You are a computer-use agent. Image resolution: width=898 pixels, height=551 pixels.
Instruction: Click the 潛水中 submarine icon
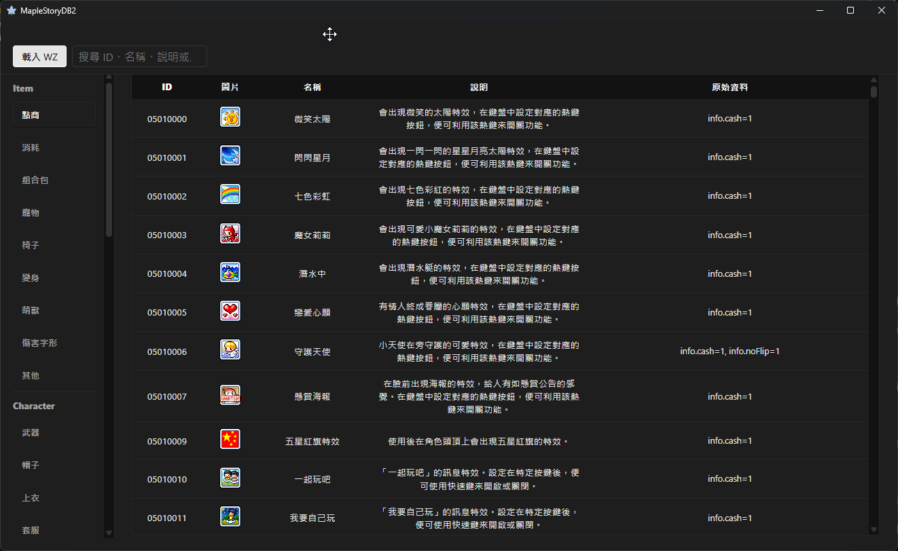(x=230, y=272)
